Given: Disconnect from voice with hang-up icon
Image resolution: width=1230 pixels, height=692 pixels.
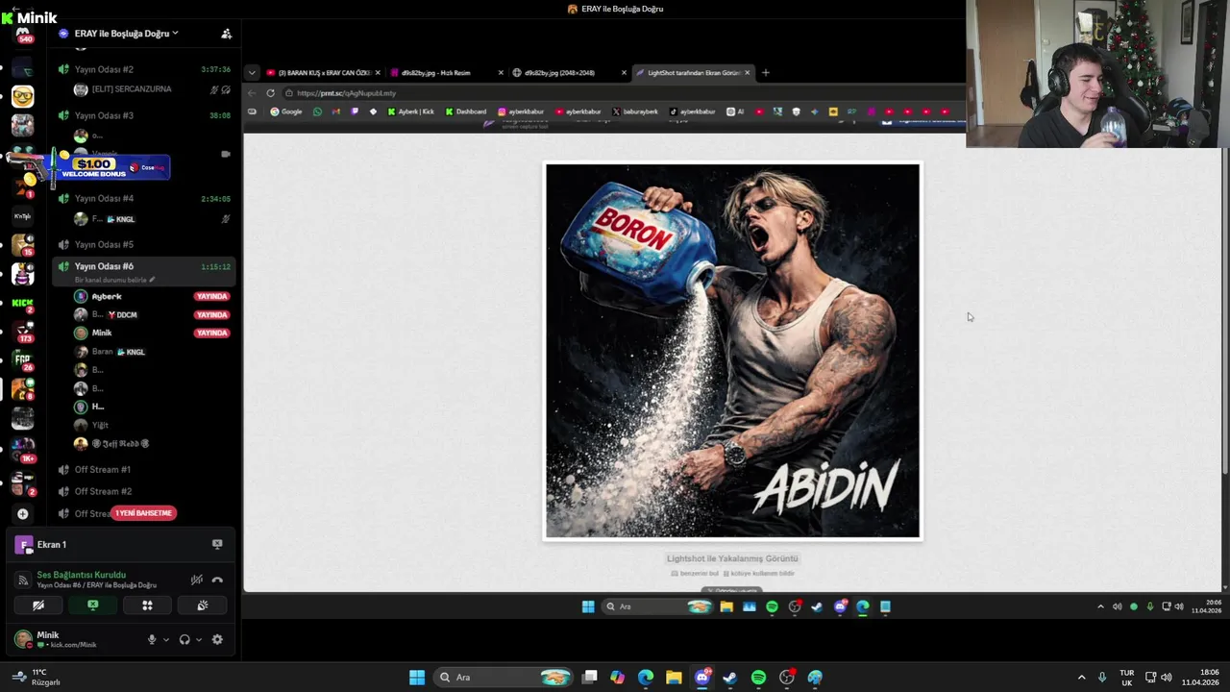Looking at the screenshot, I should coord(217,580).
